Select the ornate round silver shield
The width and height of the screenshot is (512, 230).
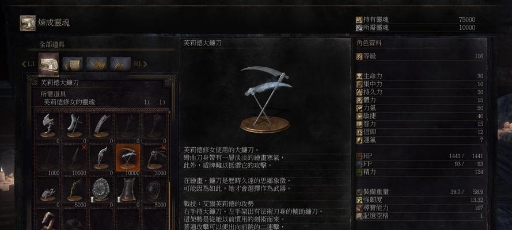(101, 190)
